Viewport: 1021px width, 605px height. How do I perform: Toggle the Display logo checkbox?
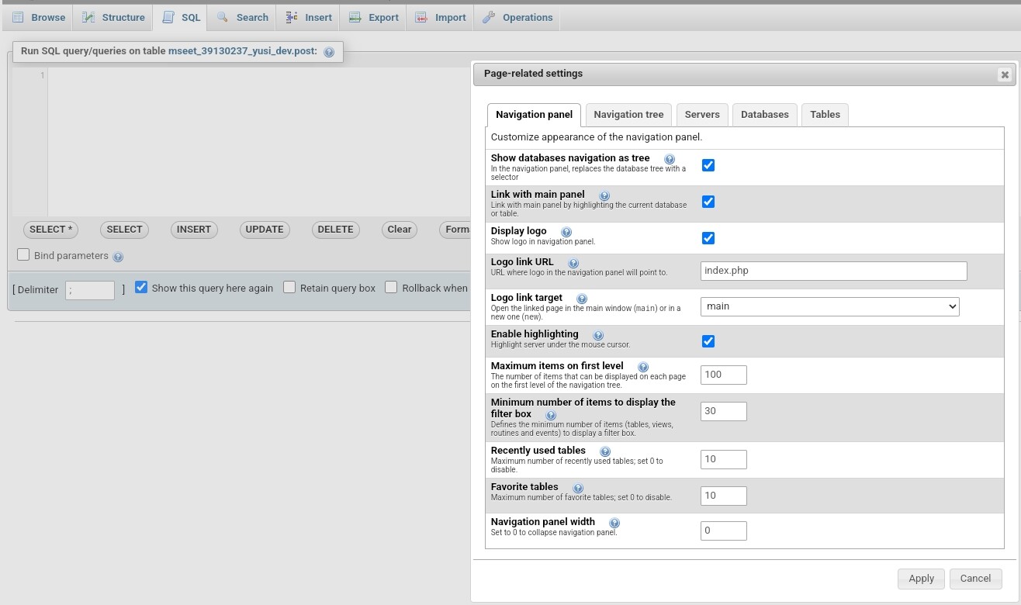(x=708, y=238)
